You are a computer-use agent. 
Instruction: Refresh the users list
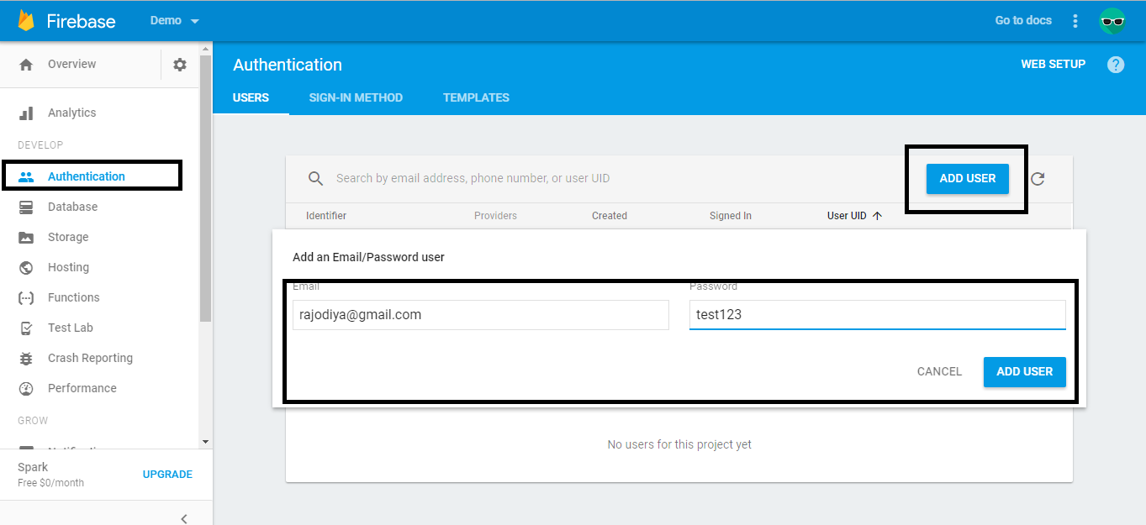tap(1038, 179)
